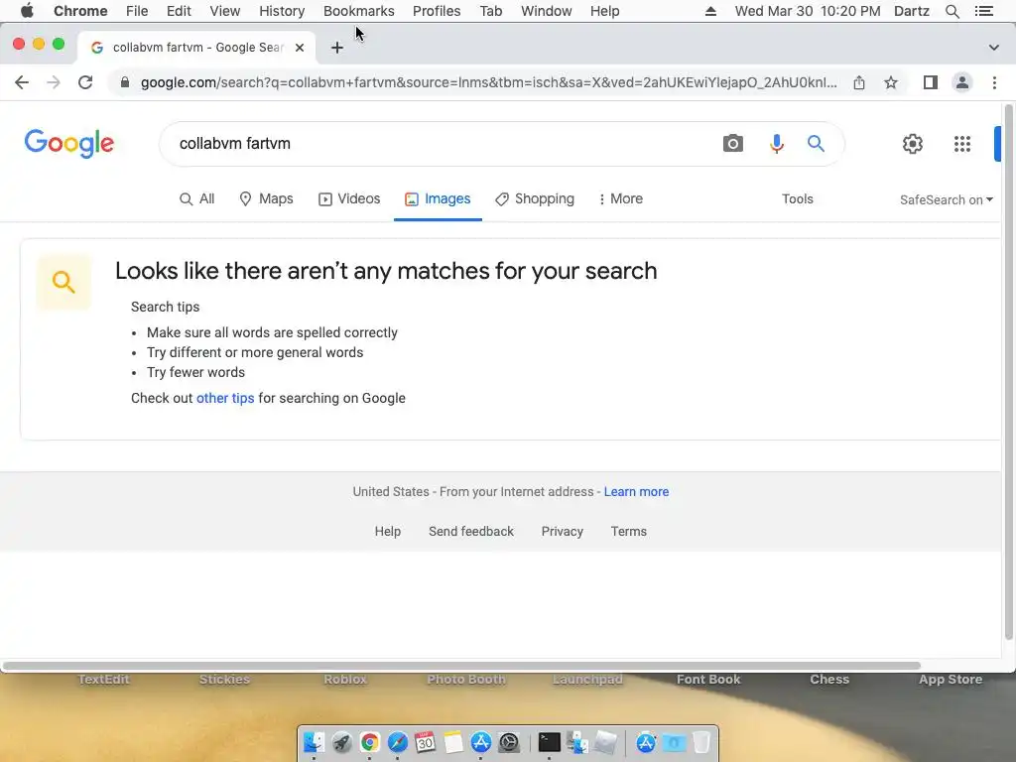Image resolution: width=1016 pixels, height=762 pixels.
Task: Open System Preferences from the Dock
Action: click(509, 742)
